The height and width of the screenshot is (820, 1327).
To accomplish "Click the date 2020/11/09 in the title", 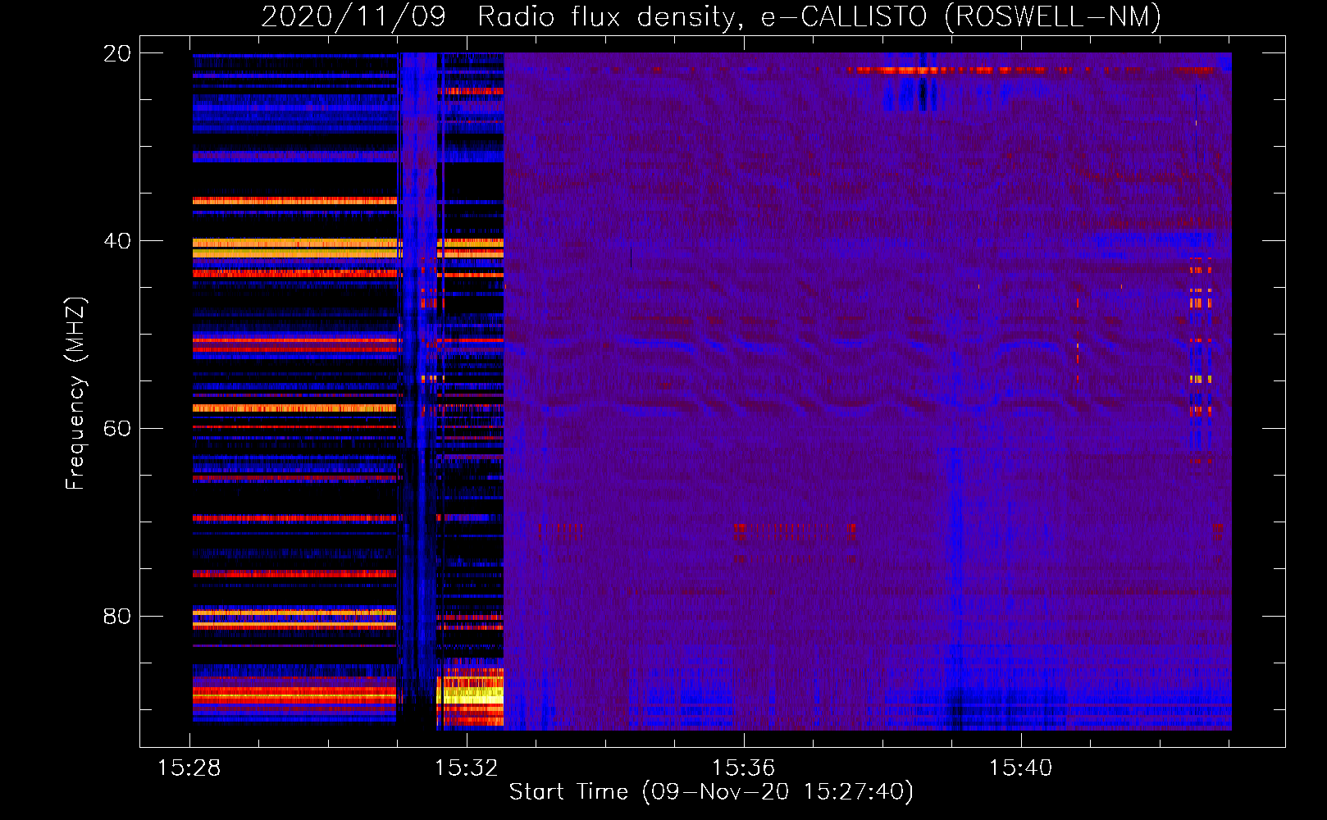I will (353, 16).
